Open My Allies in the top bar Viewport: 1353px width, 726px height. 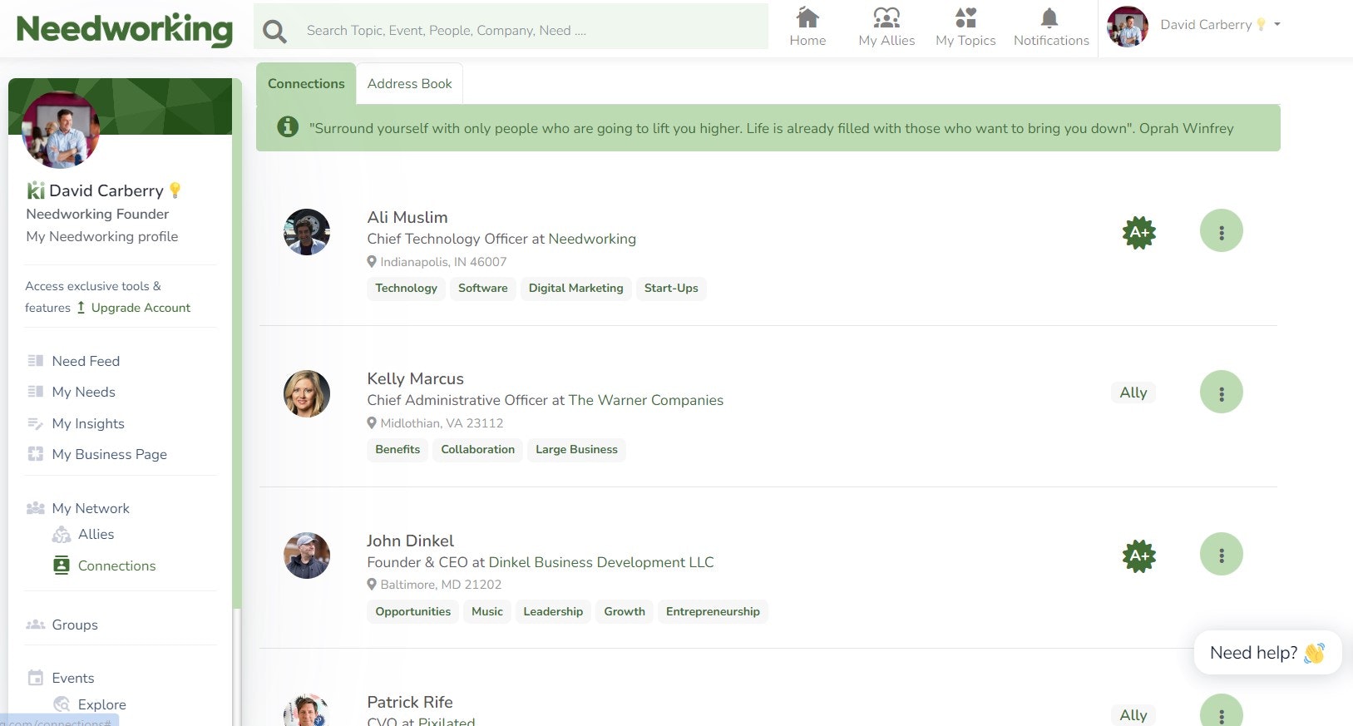(x=886, y=27)
